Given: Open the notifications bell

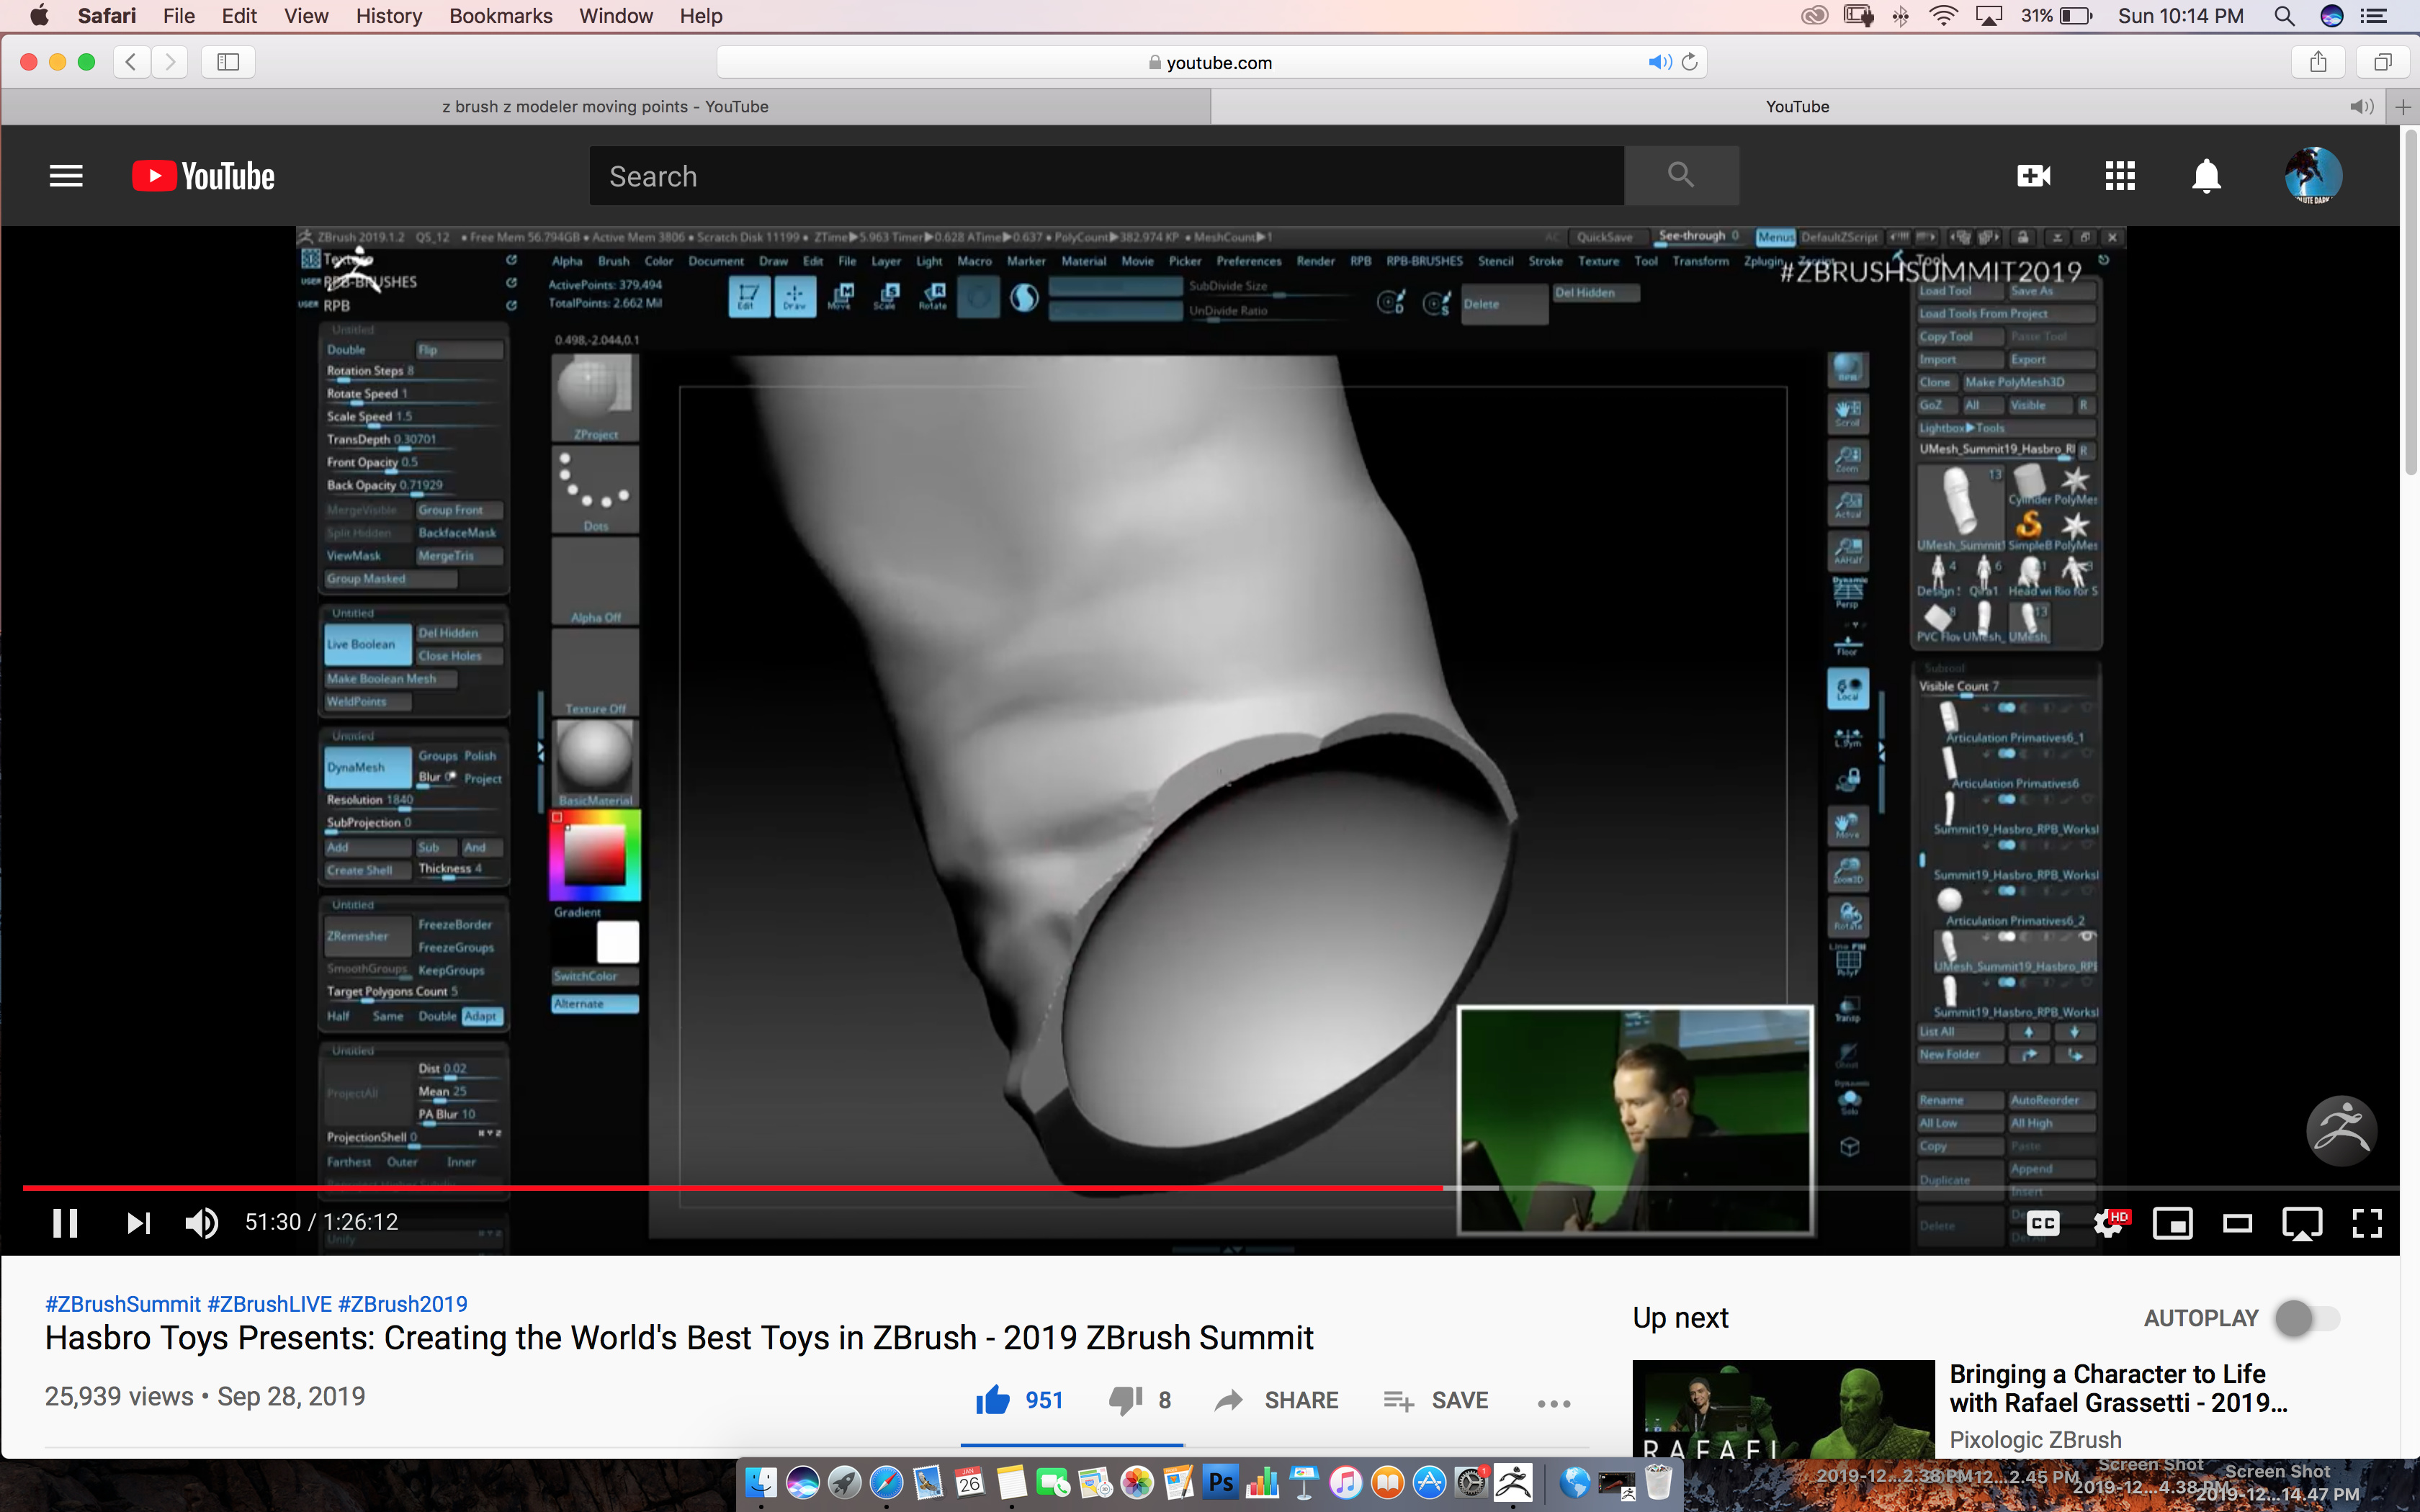Looking at the screenshot, I should (2206, 176).
